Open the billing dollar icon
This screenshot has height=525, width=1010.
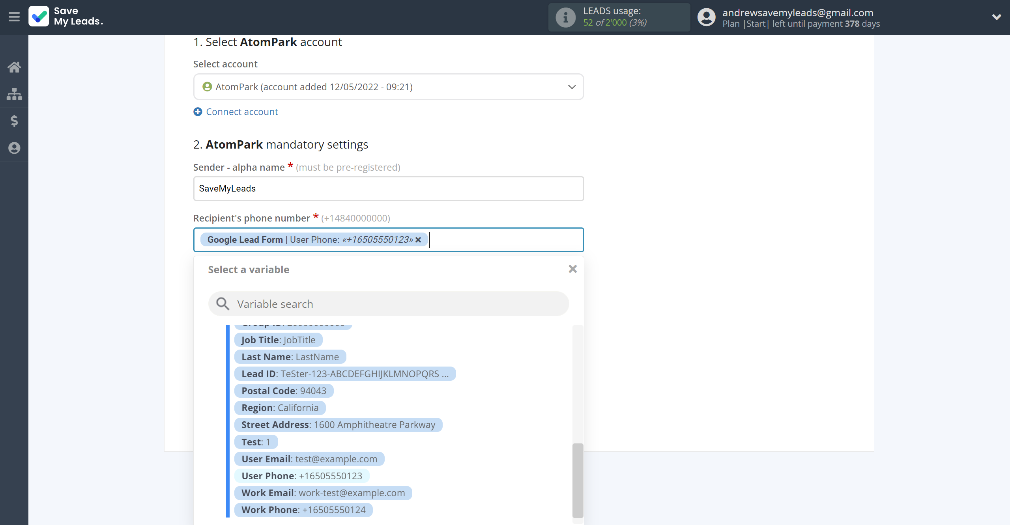click(x=14, y=121)
